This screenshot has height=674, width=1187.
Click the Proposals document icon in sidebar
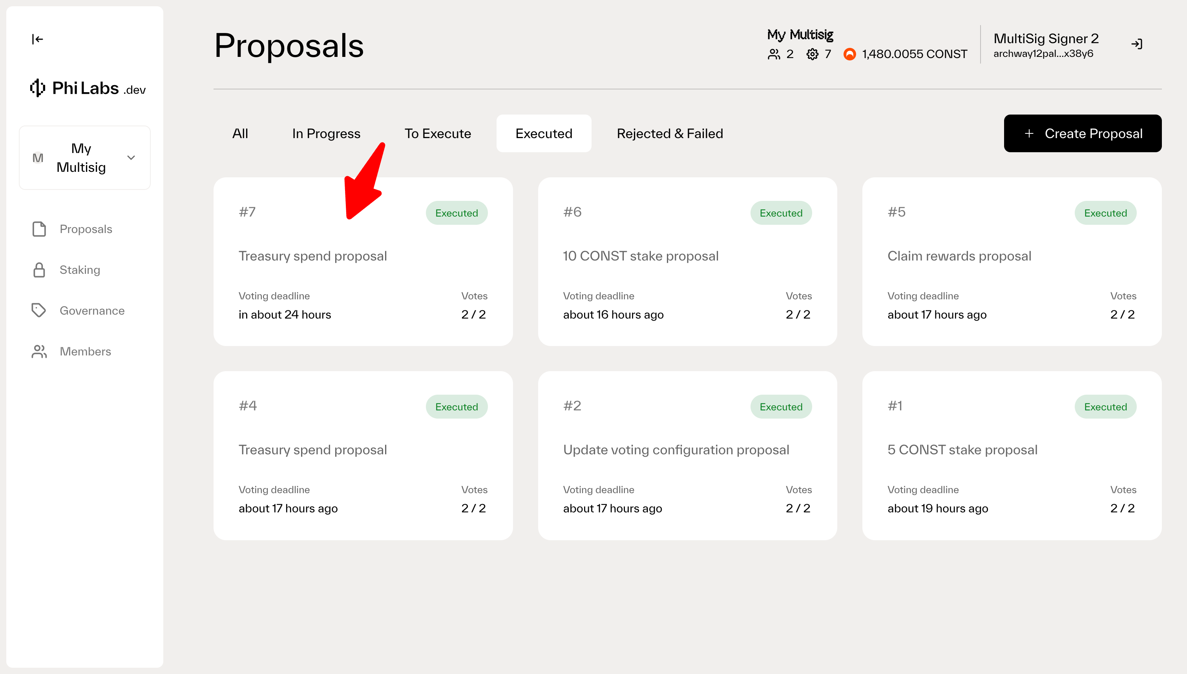[x=39, y=229]
